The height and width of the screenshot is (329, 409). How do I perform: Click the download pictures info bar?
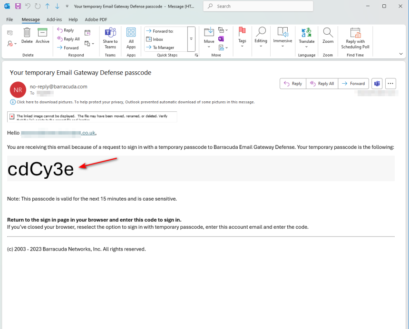[132, 102]
